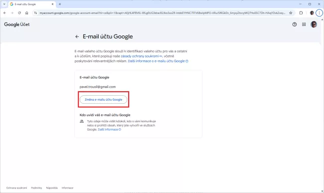Open Další informace link under Kdo uvidí
Screen dimensions: 324x193
coord(109,129)
